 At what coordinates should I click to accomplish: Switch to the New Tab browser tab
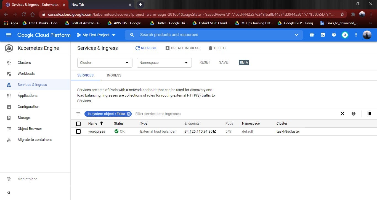click(x=78, y=5)
